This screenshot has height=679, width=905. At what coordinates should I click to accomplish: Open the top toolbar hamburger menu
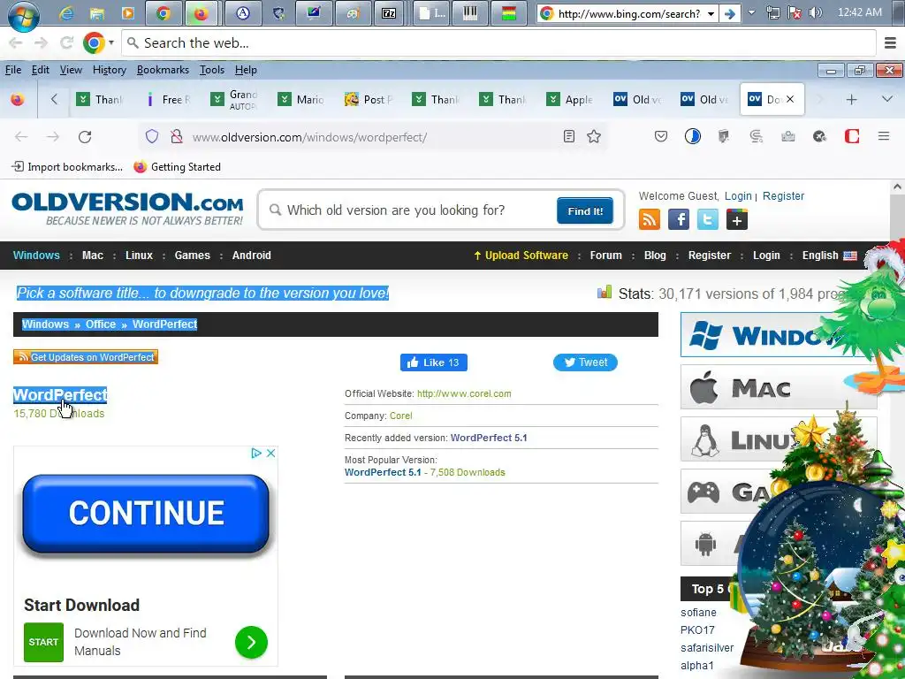[x=890, y=42]
